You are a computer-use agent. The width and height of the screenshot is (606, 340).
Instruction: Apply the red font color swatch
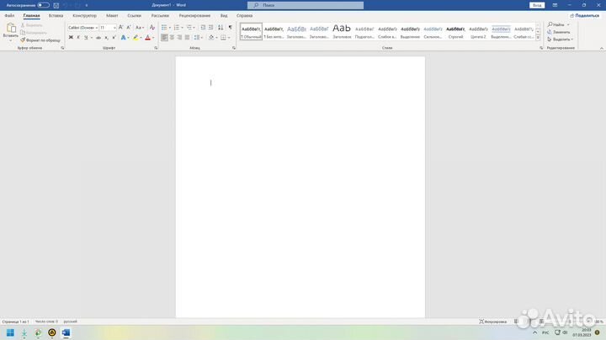(x=148, y=38)
